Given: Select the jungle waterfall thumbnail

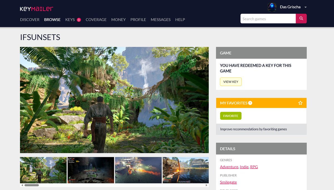Looking at the screenshot, I should 43,170.
